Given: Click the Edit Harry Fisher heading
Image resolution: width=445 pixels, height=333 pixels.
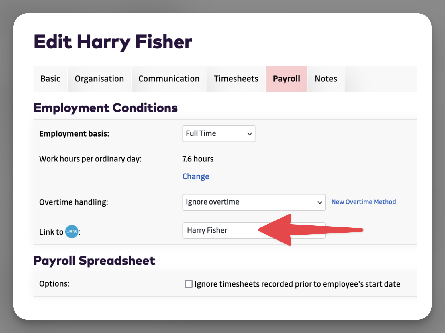Looking at the screenshot, I should click(113, 42).
